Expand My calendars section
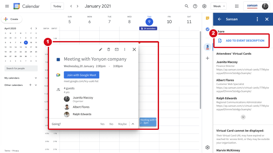 coord(36,78)
